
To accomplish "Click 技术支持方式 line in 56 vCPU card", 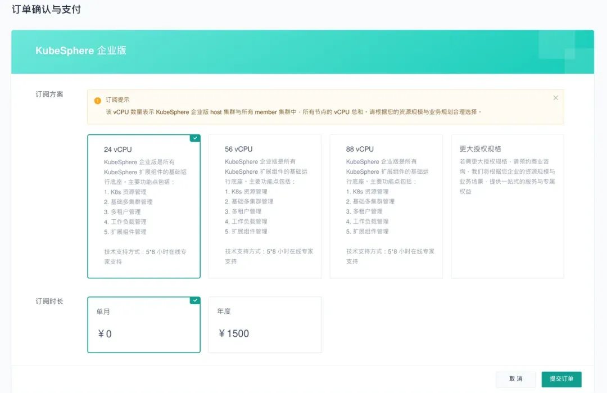I will click(269, 256).
